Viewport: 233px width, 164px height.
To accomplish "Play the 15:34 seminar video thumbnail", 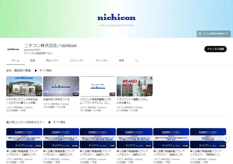I will [208, 138].
